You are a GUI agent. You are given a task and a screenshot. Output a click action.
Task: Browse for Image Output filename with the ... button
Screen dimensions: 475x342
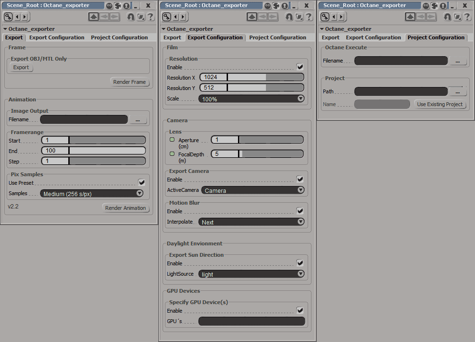tap(138, 119)
